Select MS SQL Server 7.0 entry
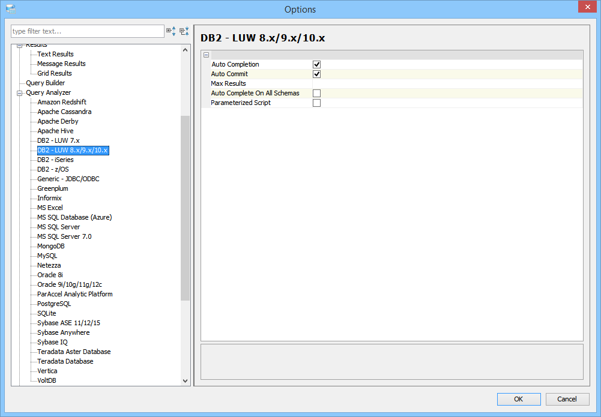601x417 pixels. [x=64, y=236]
